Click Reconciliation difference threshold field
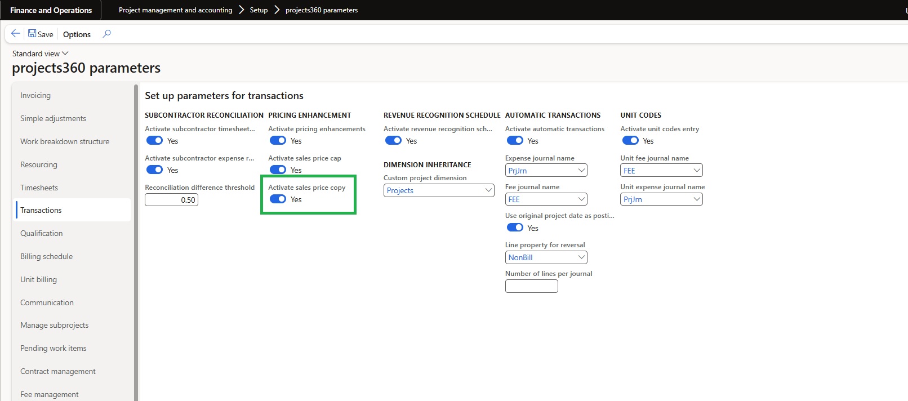 171,200
